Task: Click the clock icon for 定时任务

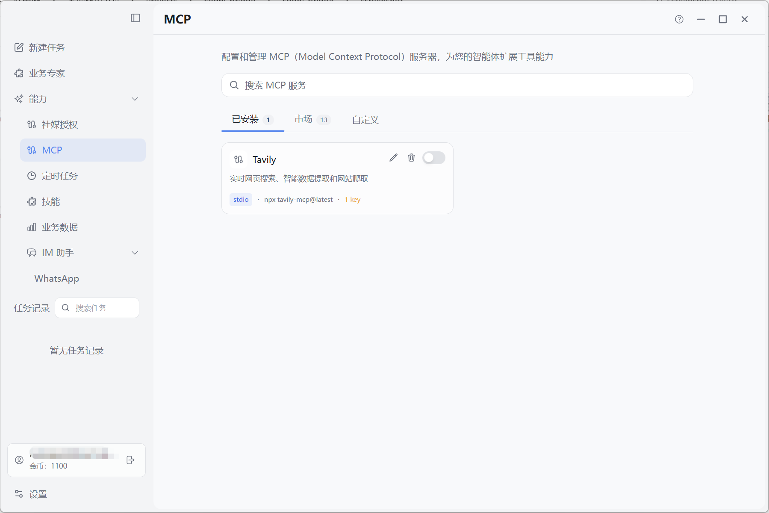Action: (32, 176)
